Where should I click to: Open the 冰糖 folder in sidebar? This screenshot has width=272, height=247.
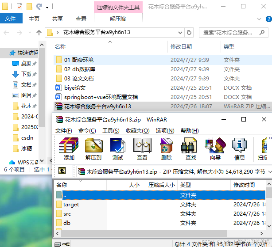(23, 148)
